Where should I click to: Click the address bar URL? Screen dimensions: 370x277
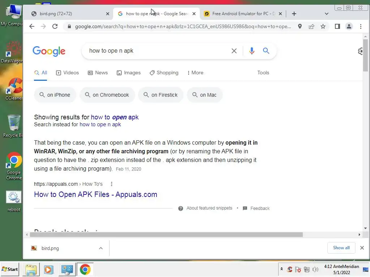pos(183,26)
